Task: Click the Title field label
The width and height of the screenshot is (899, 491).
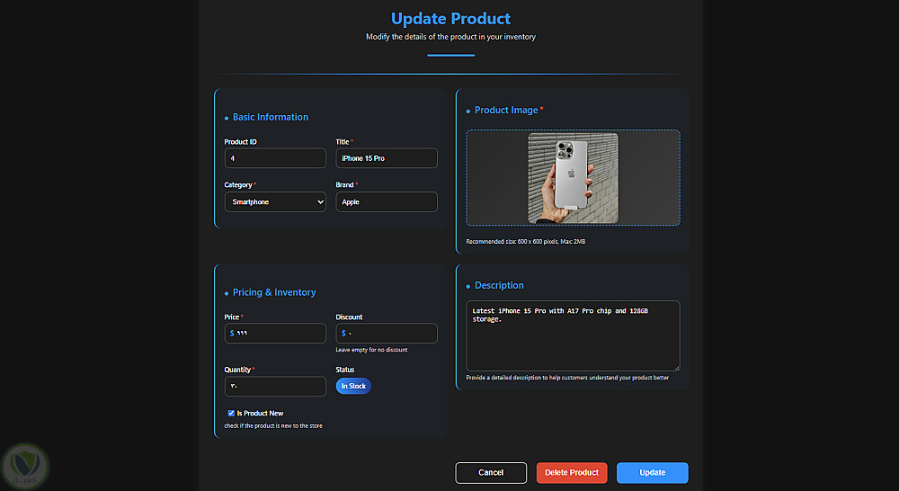Action: click(x=343, y=142)
